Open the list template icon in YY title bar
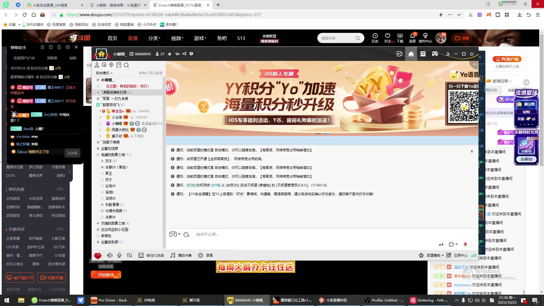Screen dimensions: 544x306 pos(423,54)
